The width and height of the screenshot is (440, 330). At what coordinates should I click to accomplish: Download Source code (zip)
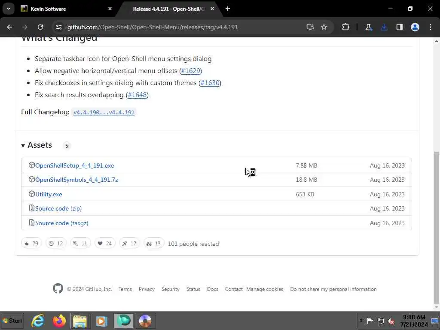click(x=58, y=208)
